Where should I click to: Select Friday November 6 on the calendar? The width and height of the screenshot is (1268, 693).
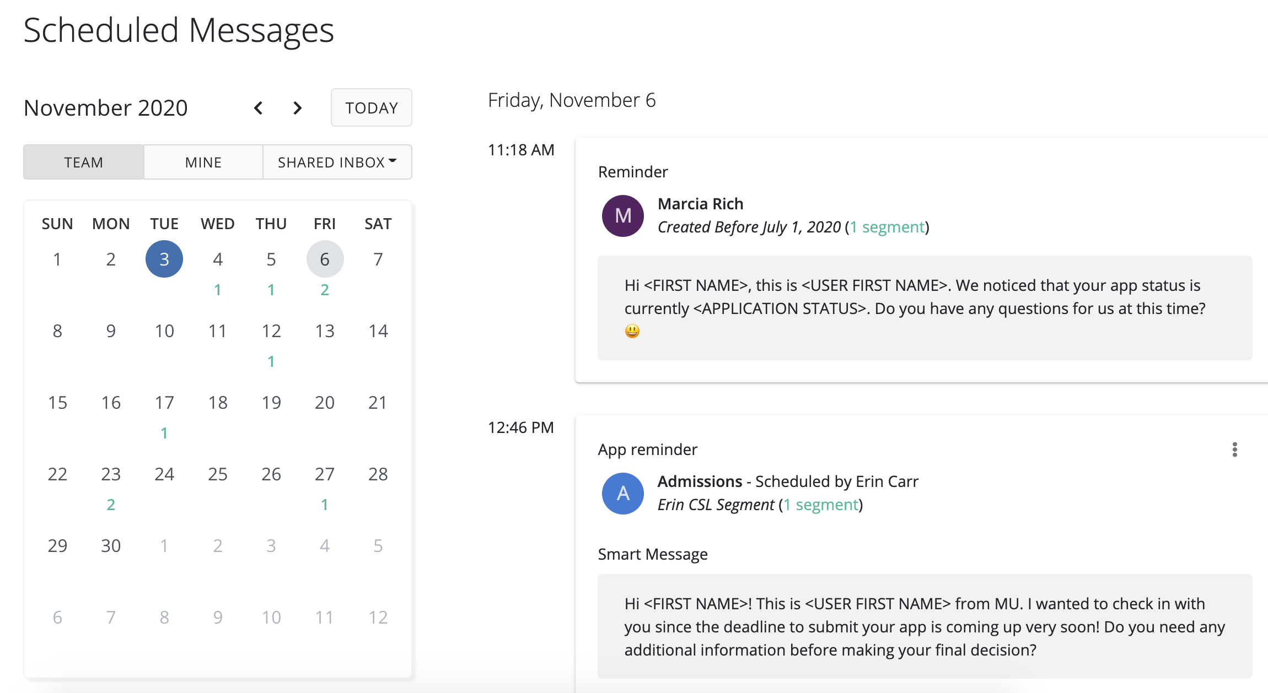click(x=325, y=259)
